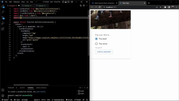This screenshot has height=101, width=179.
Task: Open the Edit menu
Action: click(10, 2)
